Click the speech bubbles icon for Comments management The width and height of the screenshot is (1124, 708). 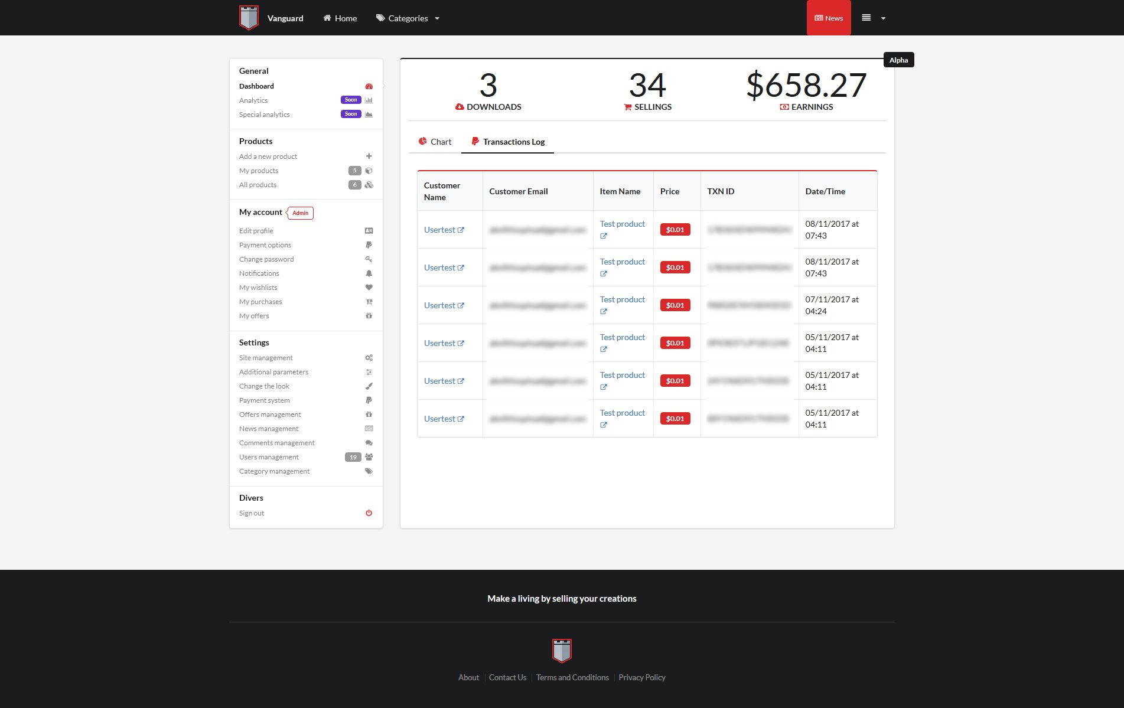(369, 443)
